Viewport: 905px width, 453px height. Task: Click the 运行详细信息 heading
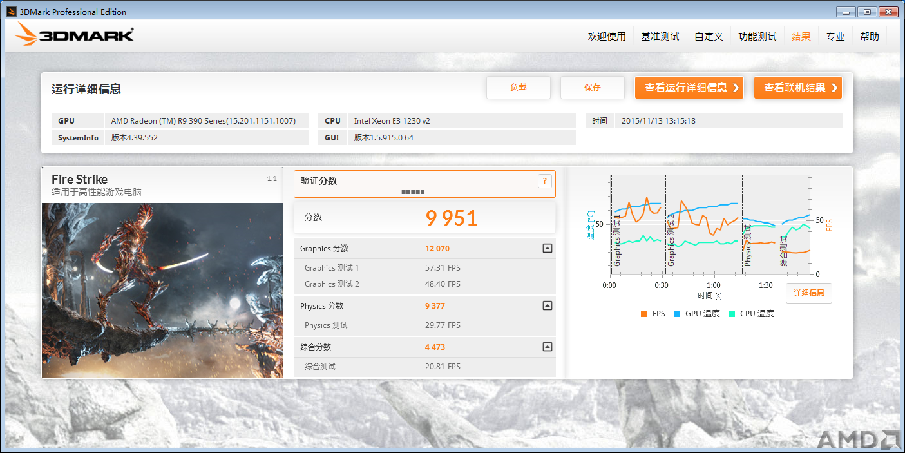click(x=86, y=89)
